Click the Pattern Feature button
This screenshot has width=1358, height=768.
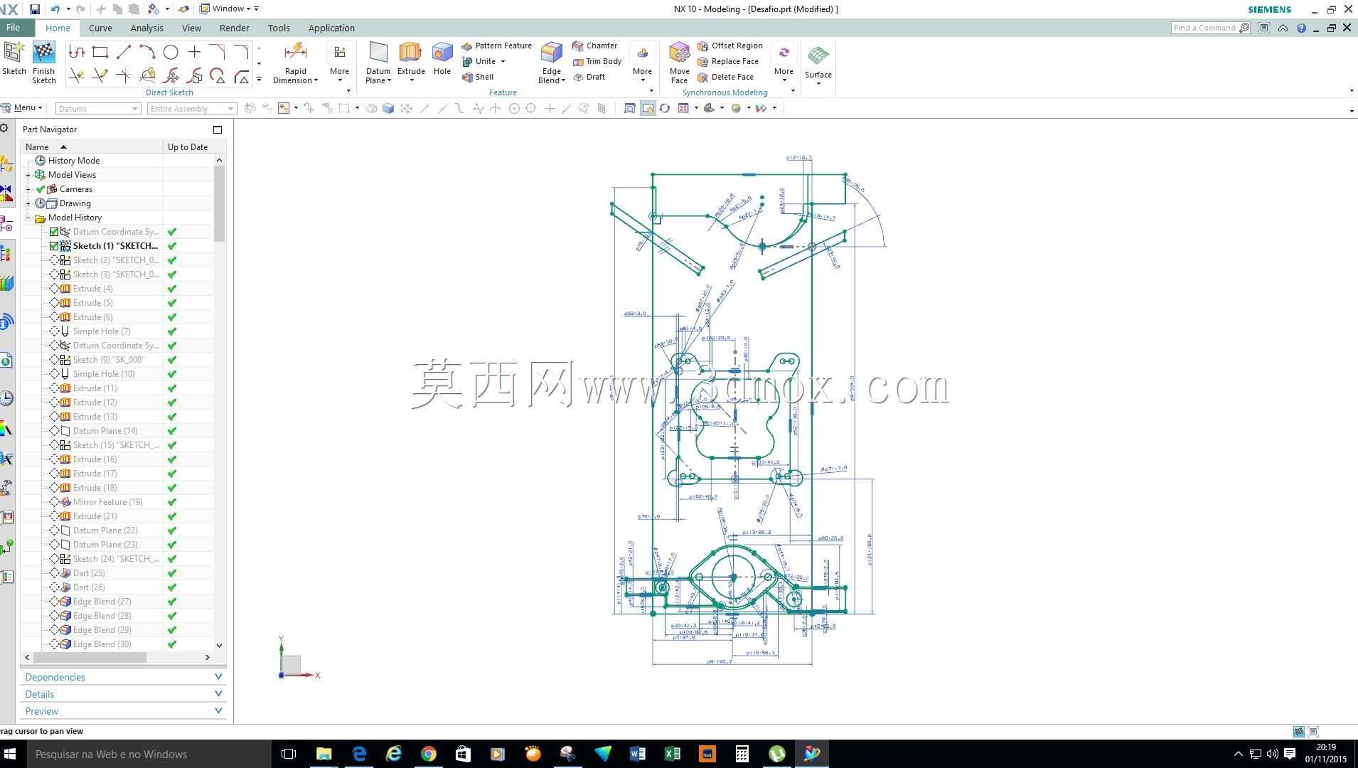point(496,46)
